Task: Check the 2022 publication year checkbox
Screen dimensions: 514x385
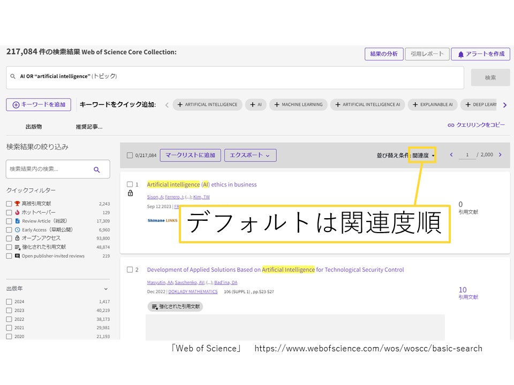Action: 9,319
